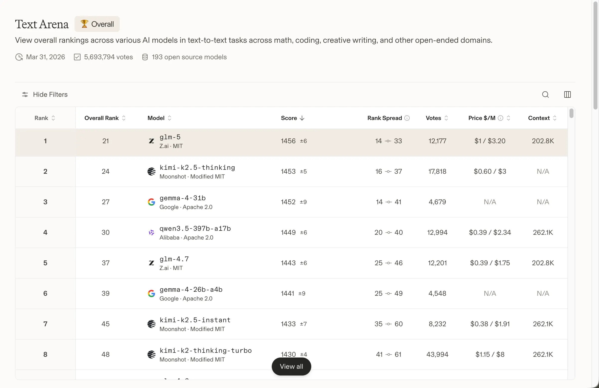This screenshot has height=388, width=599.
Task: Click the Price $/M info icon
Action: [x=500, y=118]
